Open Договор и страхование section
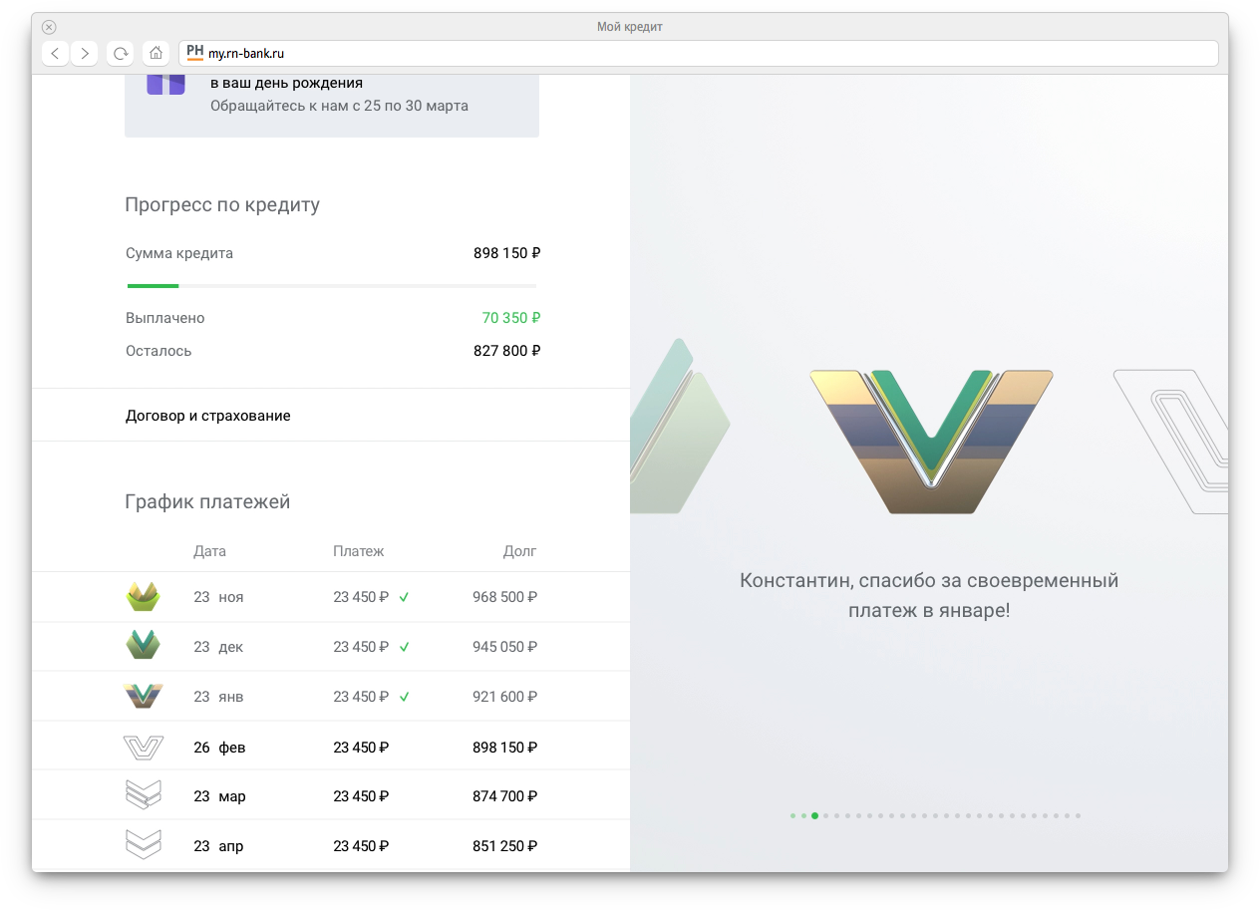 pos(208,416)
